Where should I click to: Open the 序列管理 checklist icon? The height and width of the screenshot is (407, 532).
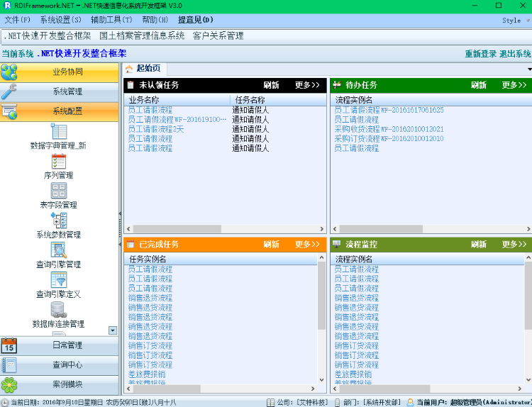[x=59, y=162]
